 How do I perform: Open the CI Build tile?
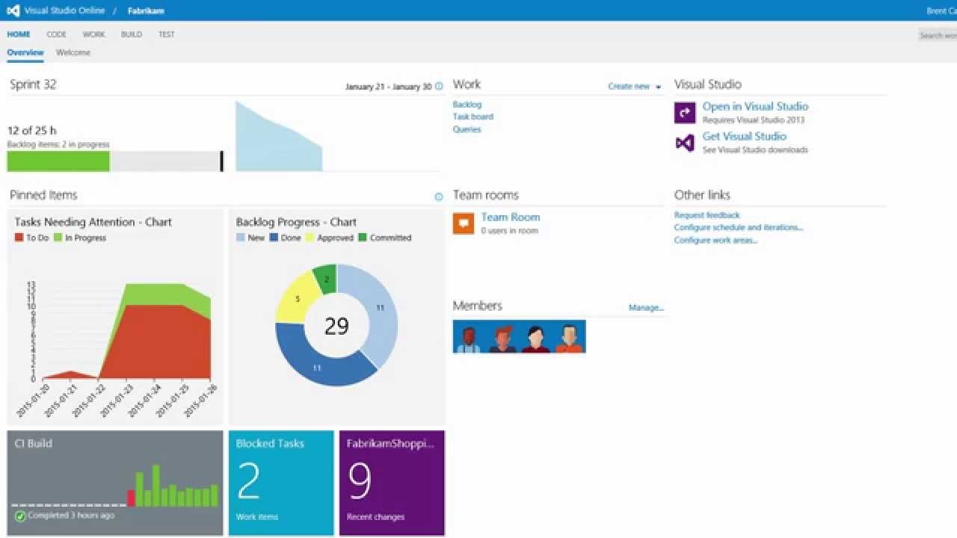[x=115, y=483]
